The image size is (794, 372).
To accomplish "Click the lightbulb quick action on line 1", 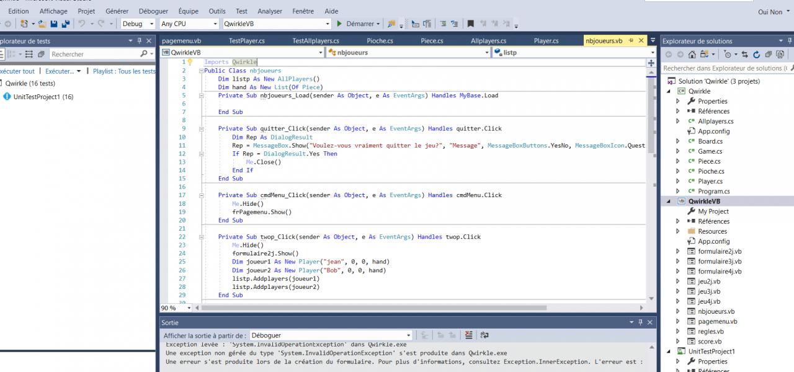I will 191,63.
